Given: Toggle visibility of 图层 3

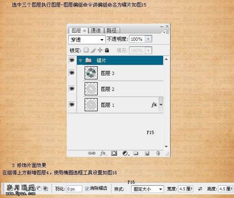Looking at the screenshot, I should pyautogui.click(x=72, y=73).
